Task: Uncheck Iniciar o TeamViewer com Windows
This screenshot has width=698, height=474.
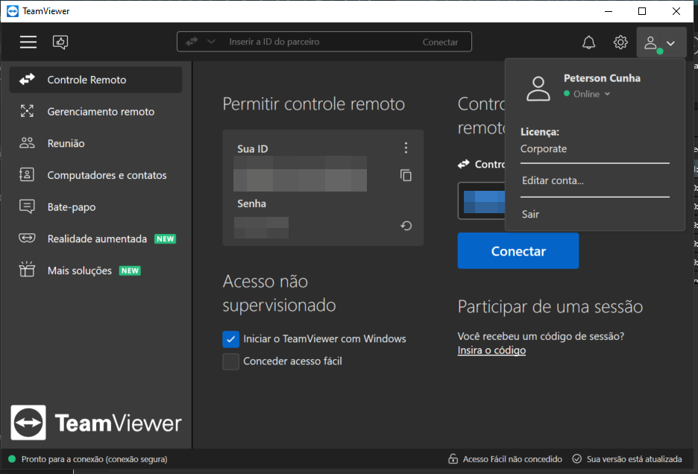Action: (230, 339)
